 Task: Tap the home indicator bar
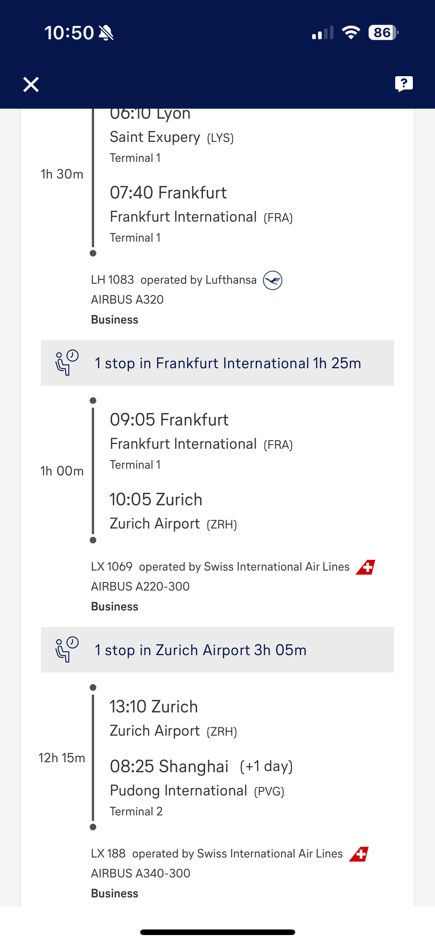pos(217,932)
